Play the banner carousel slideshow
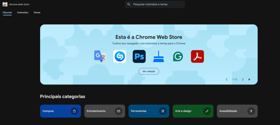The width and height of the screenshot is (280, 125). pyautogui.click(x=249, y=79)
